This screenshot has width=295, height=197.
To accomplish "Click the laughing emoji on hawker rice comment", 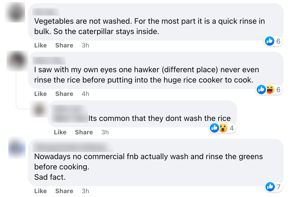I will [269, 89].
